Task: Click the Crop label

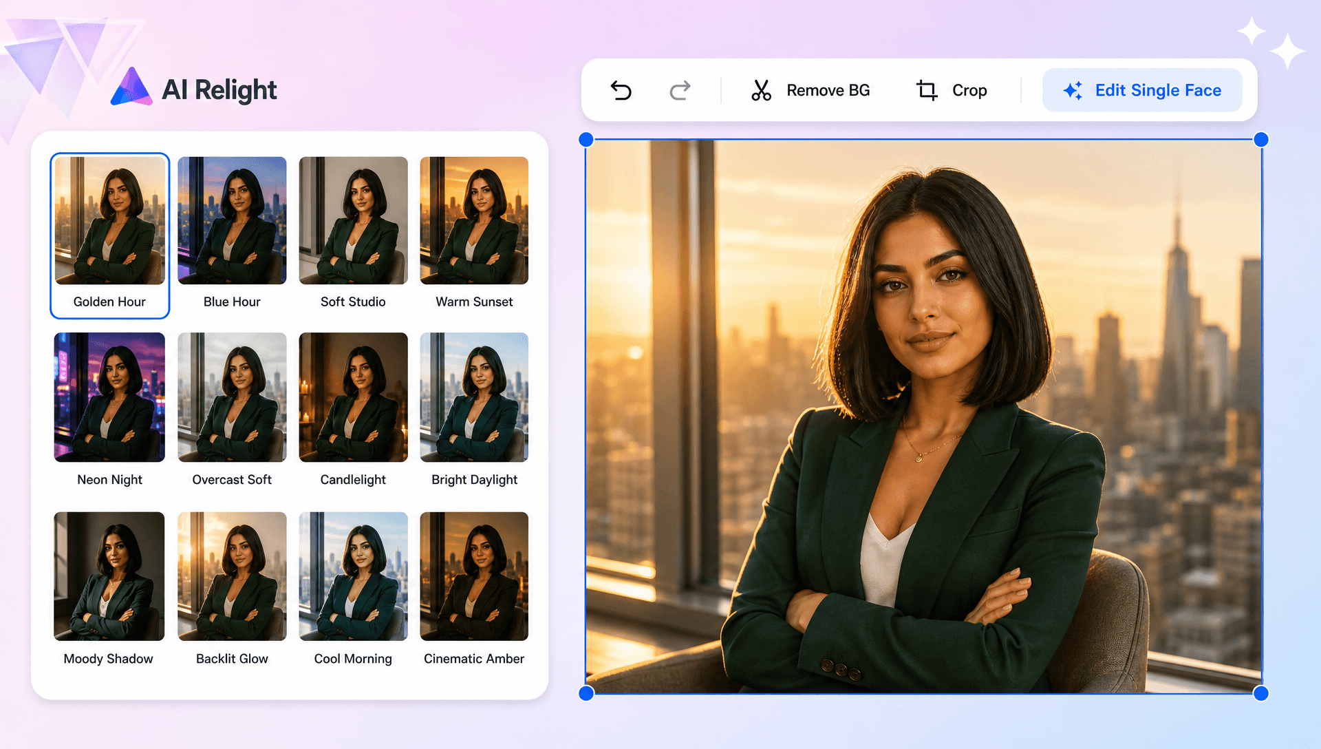Action: pos(969,90)
